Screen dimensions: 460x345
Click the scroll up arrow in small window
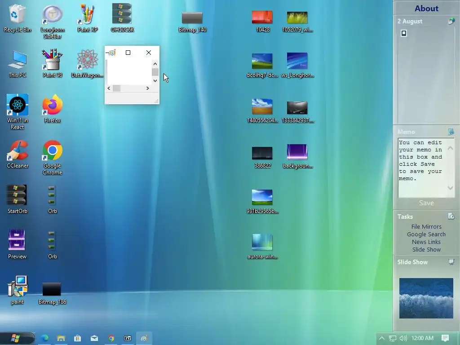155,64
